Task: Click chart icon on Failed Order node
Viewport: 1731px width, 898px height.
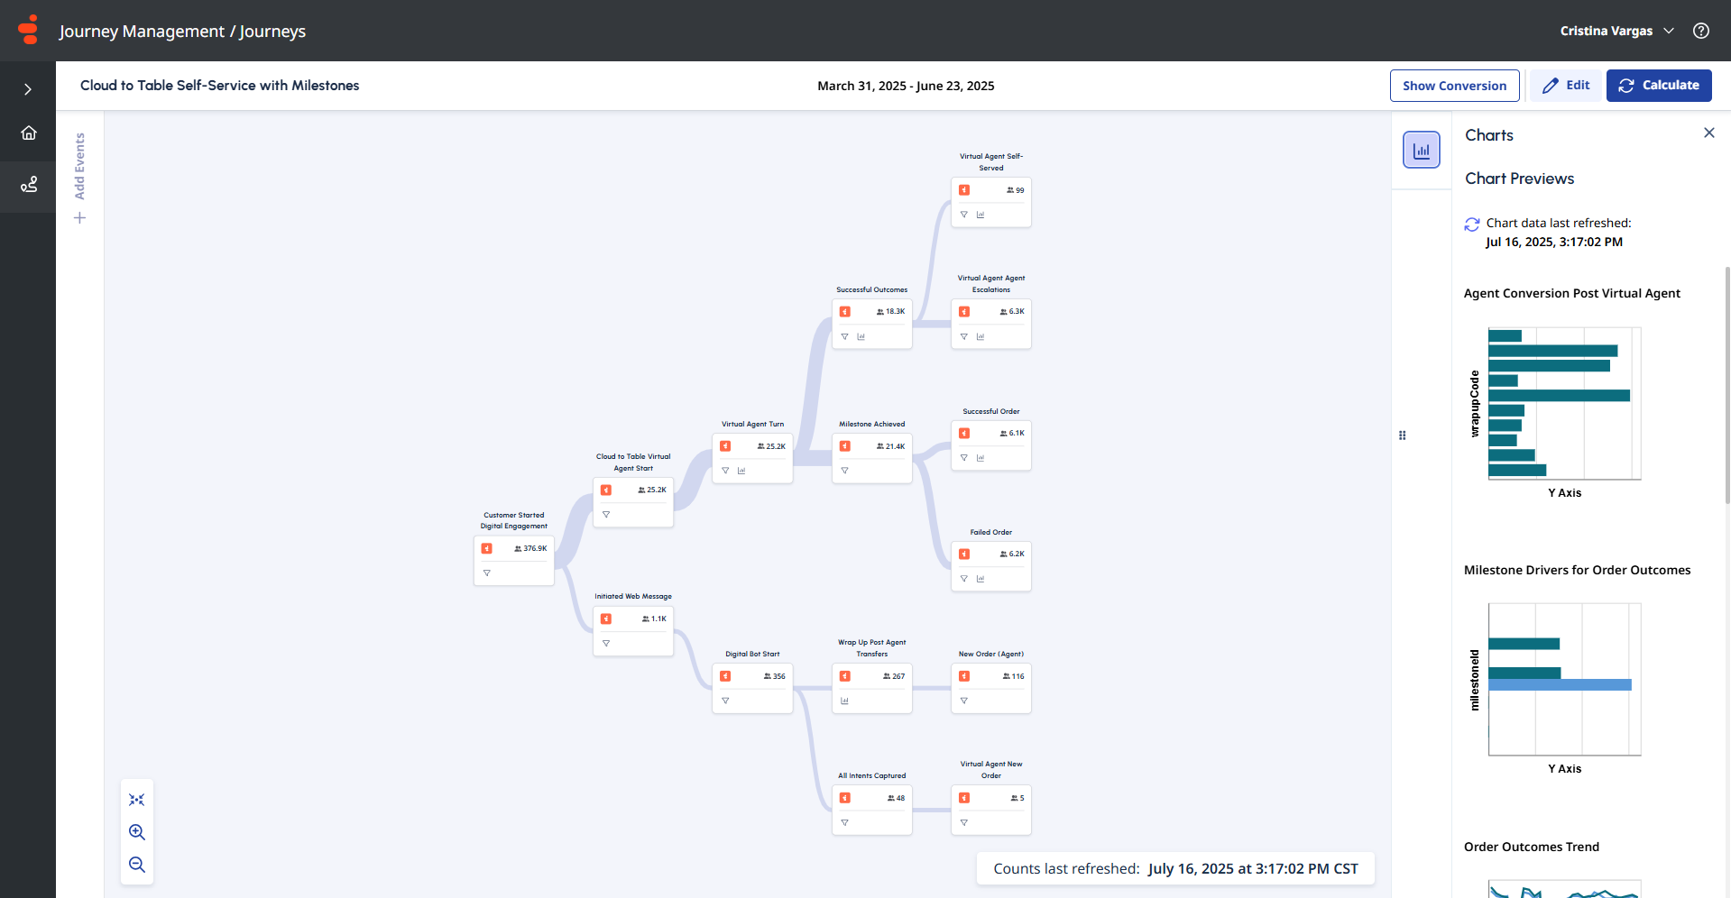Action: (x=981, y=579)
